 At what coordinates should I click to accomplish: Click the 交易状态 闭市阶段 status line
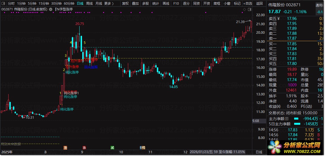[x=293, y=113]
